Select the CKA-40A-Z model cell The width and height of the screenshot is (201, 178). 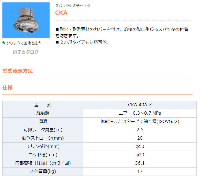tap(140, 105)
